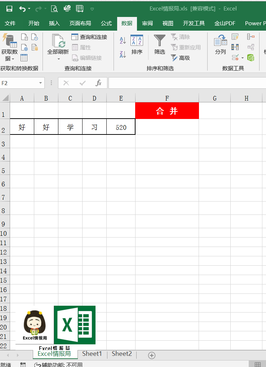Click the 高级 advanced filter button
Screen dimensions: 266x367
pyautogui.click(x=180, y=58)
